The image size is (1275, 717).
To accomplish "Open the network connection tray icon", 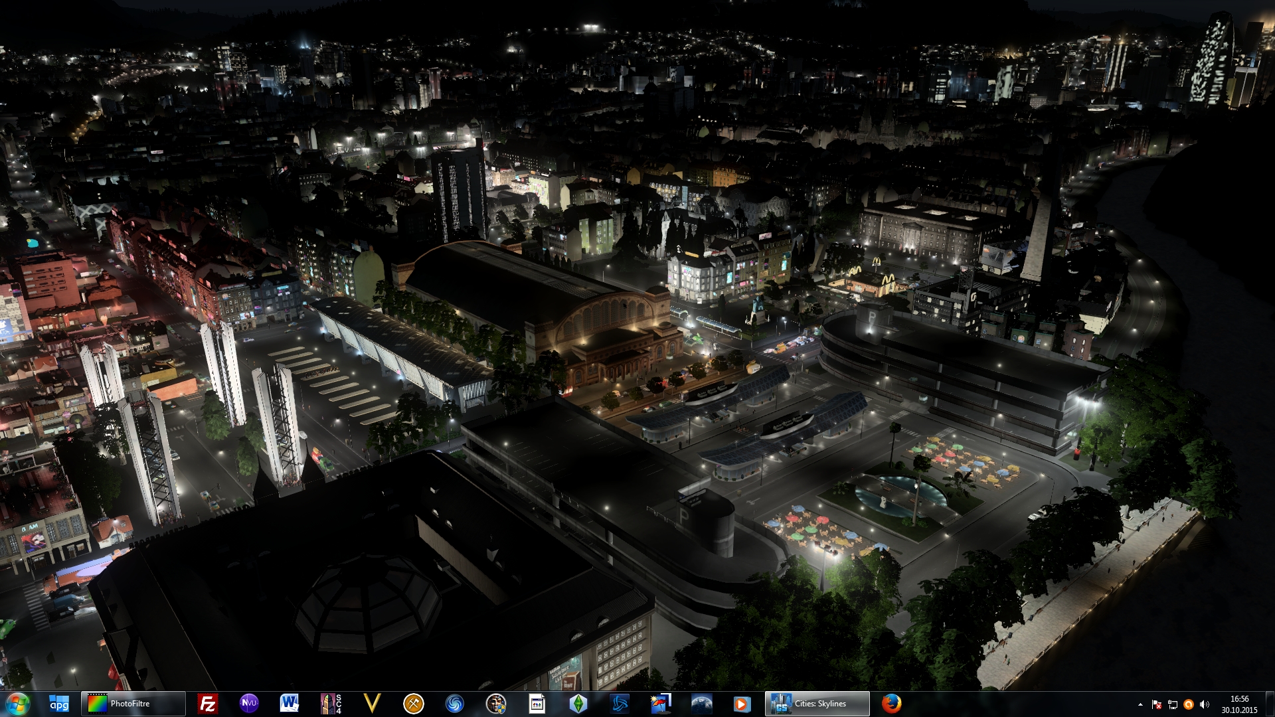I will click(x=1173, y=704).
